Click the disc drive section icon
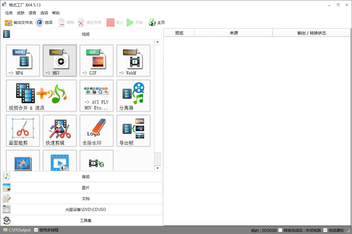The height and width of the screenshot is (234, 352). [7, 209]
